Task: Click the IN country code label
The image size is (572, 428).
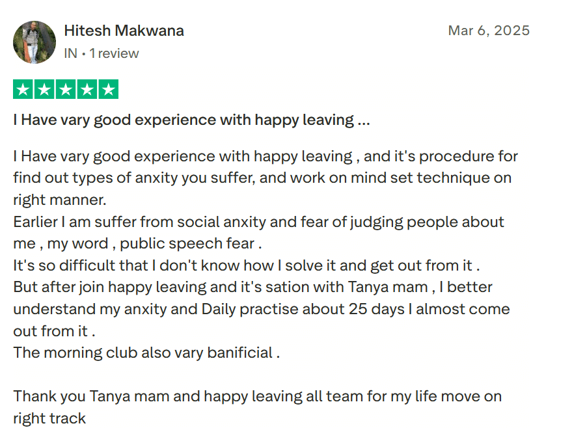Action: (x=71, y=53)
